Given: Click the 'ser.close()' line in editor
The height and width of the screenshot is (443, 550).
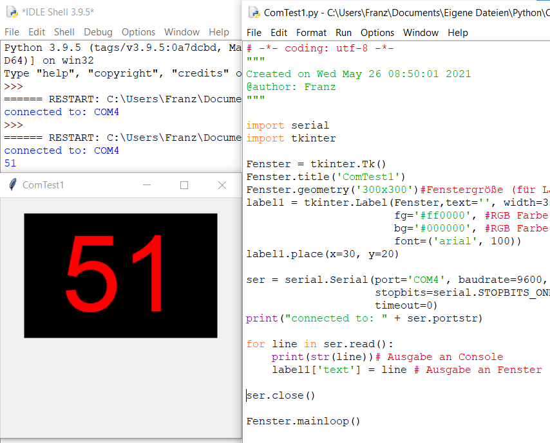Looking at the screenshot, I should (x=281, y=395).
